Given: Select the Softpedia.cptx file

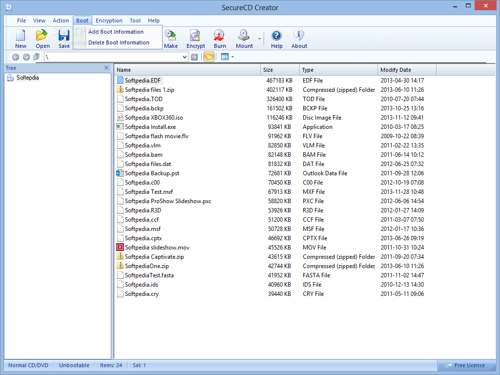Looking at the screenshot, I should pyautogui.click(x=143, y=238).
